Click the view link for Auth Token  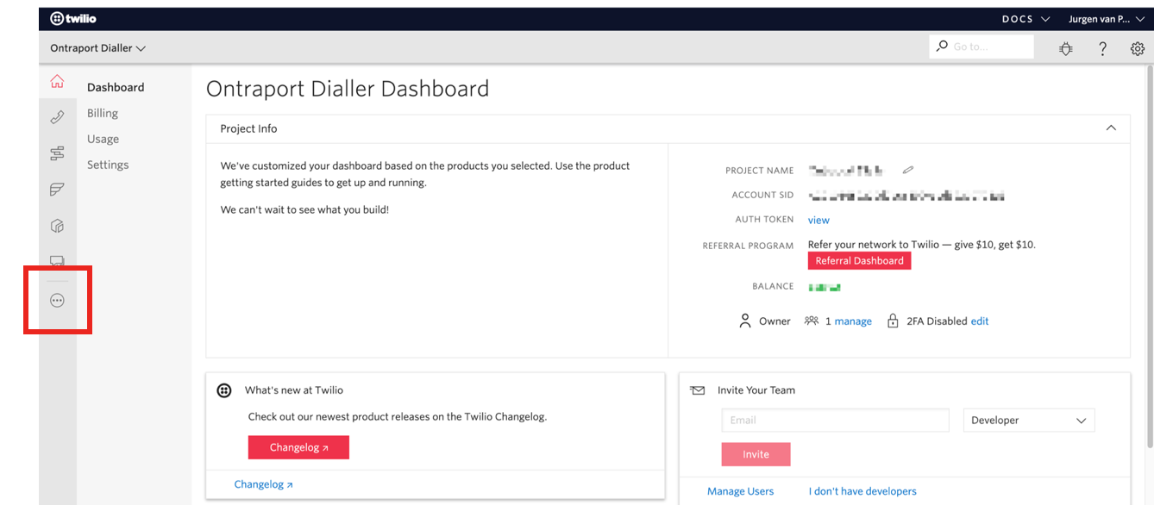(x=818, y=220)
